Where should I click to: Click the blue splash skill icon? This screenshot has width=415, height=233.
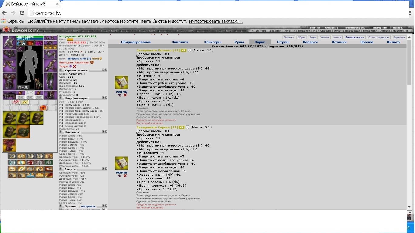click(x=30, y=175)
